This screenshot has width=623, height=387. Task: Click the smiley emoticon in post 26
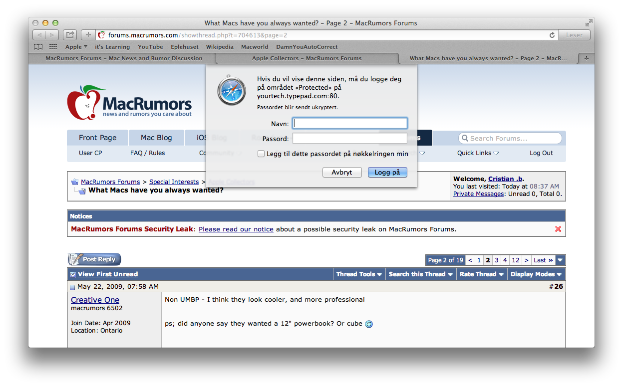(x=369, y=324)
